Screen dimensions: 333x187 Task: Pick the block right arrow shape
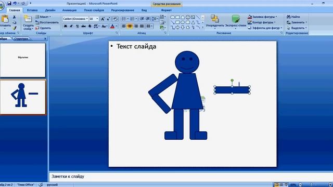click(177, 28)
